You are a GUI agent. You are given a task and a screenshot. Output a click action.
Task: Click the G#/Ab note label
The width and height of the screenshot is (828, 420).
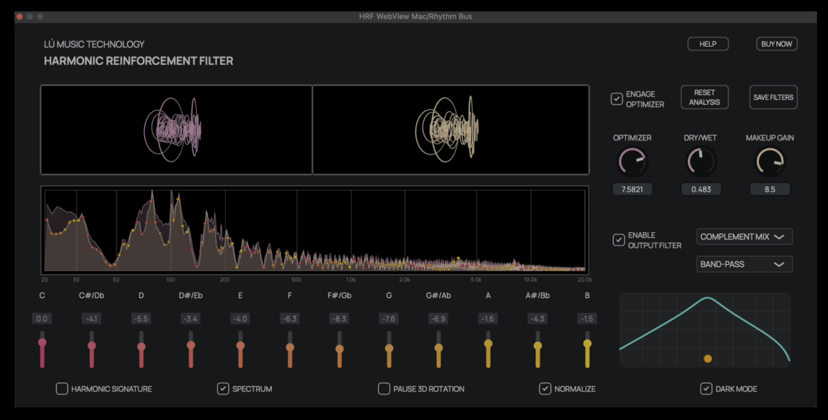click(439, 296)
